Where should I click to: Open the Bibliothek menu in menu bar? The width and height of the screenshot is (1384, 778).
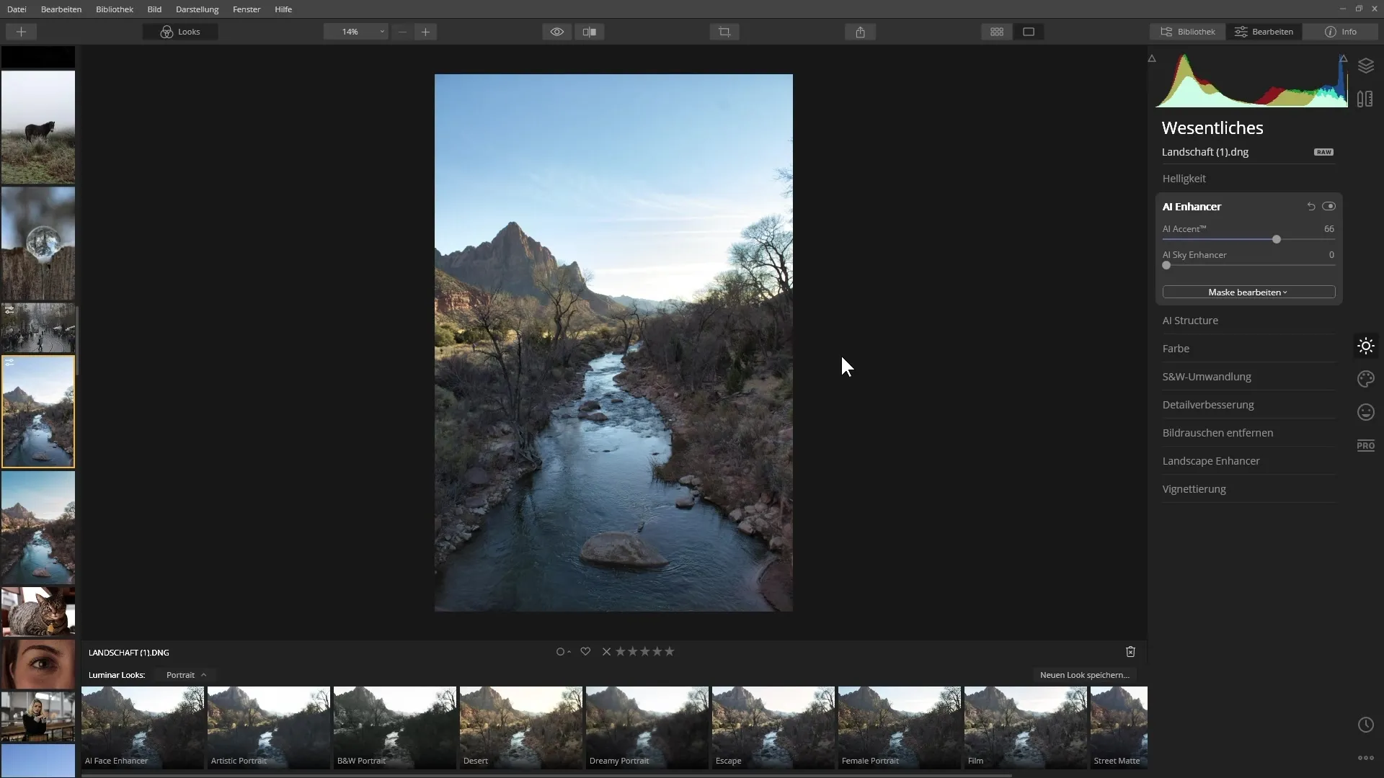pos(115,9)
